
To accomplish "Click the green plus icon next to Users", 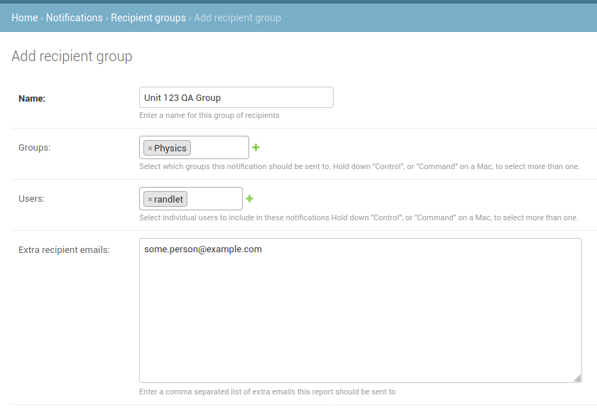I will (249, 198).
